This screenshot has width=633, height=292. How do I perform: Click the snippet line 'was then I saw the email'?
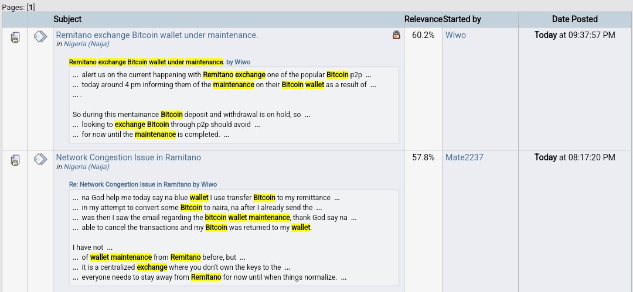[215, 218]
